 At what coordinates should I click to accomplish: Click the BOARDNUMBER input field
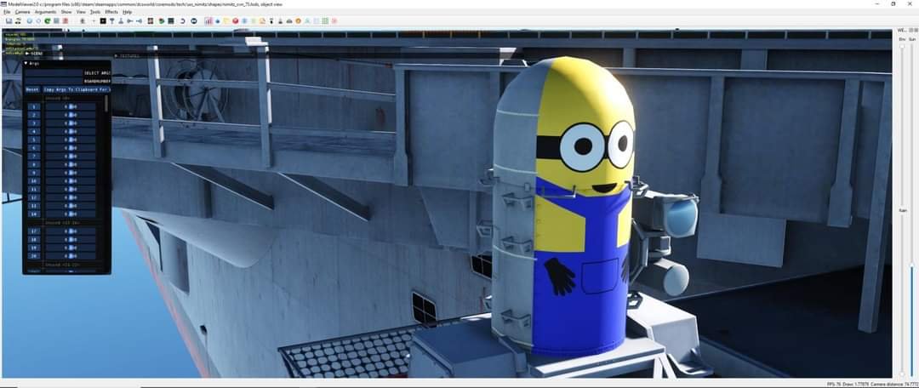tap(54, 81)
